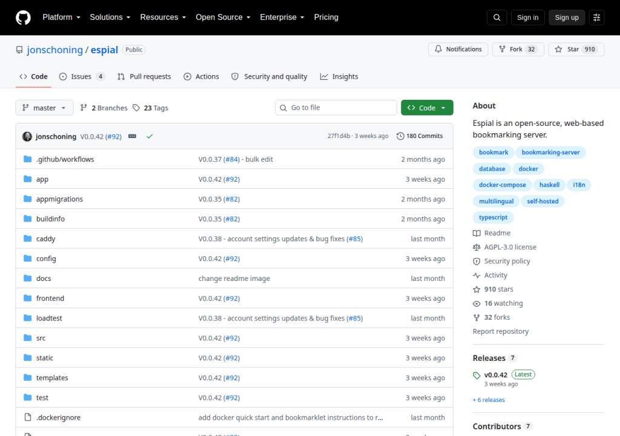
Task: Click the .github/workflows folder icon
Action: tap(27, 159)
